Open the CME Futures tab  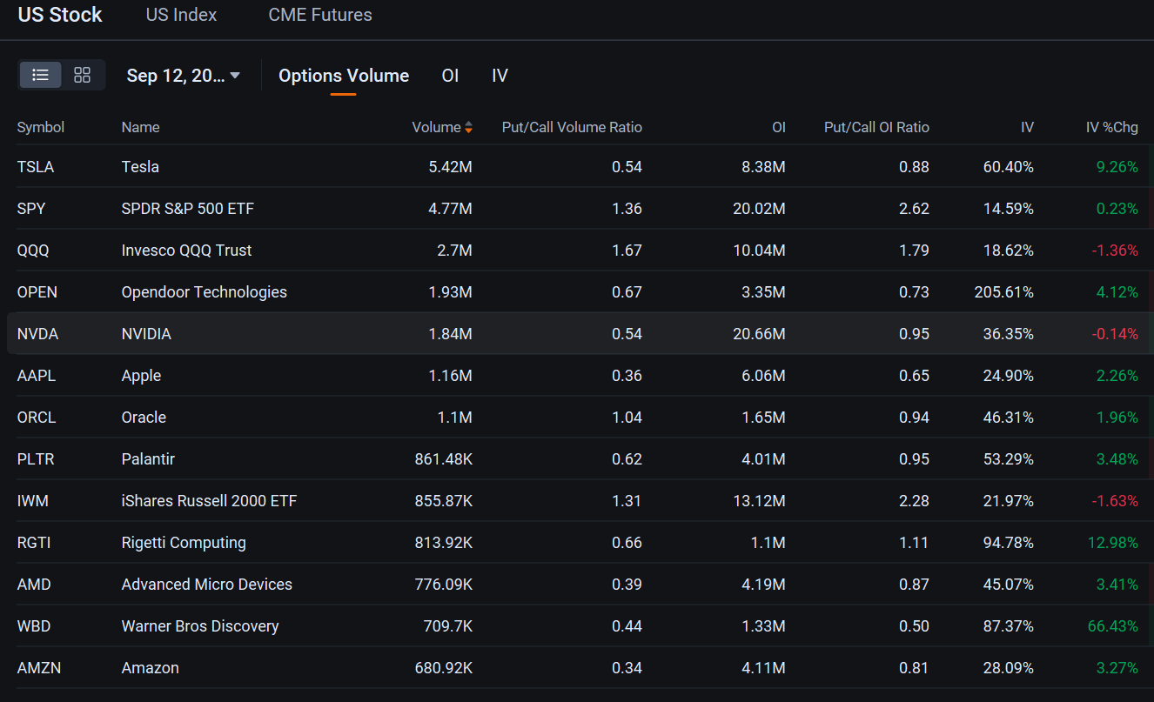(x=319, y=15)
